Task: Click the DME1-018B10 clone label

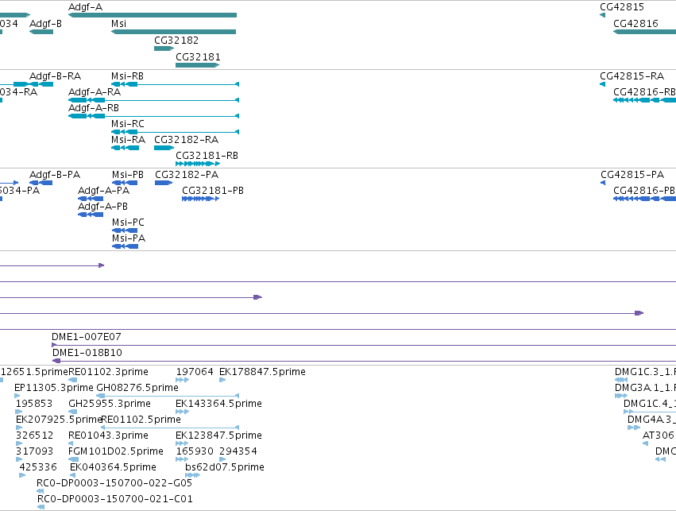Action: [87, 353]
